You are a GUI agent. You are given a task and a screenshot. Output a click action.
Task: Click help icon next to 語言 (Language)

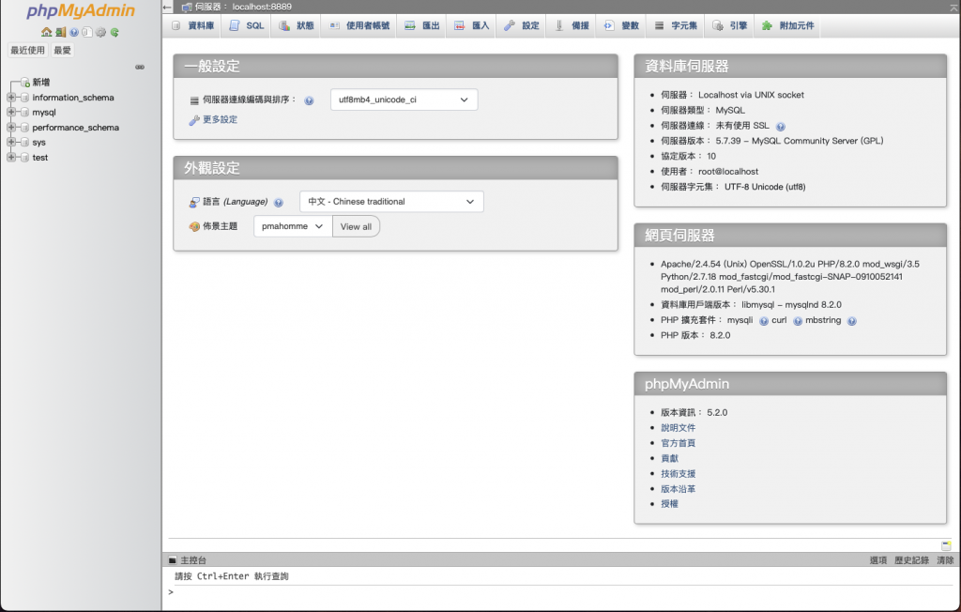pyautogui.click(x=278, y=203)
